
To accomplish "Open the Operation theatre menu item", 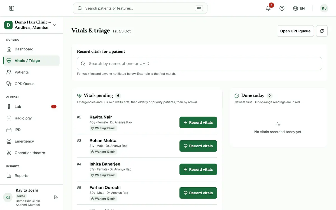I will pos(31,153).
